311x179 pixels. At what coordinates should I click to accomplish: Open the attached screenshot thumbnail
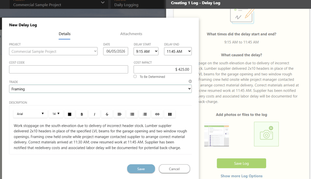click(x=217, y=135)
